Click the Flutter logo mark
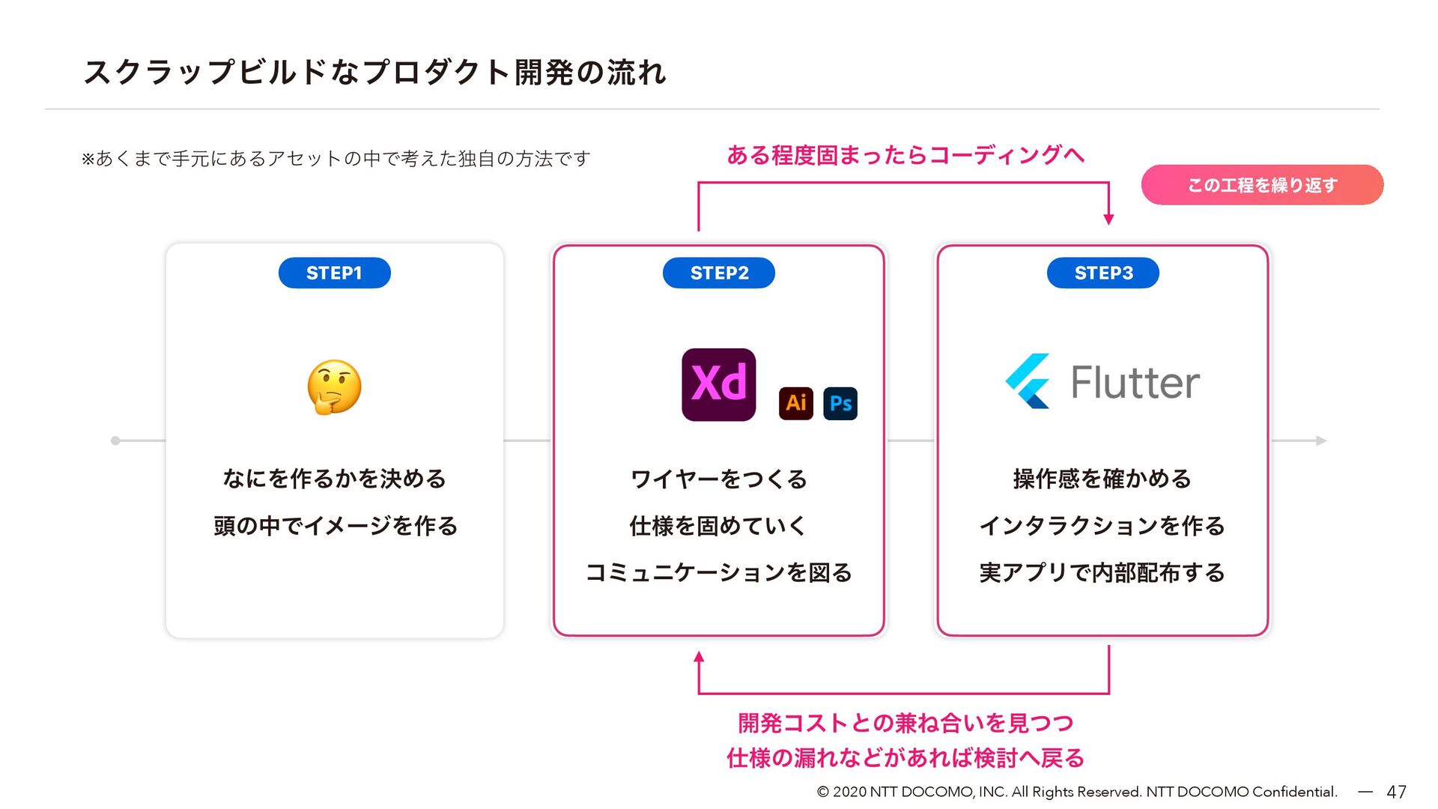 coord(1028,381)
